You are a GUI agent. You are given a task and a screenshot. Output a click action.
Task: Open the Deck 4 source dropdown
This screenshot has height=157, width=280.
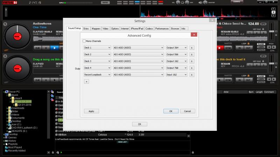click(x=97, y=68)
